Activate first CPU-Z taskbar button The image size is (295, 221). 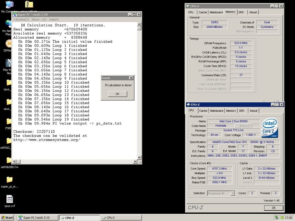tap(80, 218)
